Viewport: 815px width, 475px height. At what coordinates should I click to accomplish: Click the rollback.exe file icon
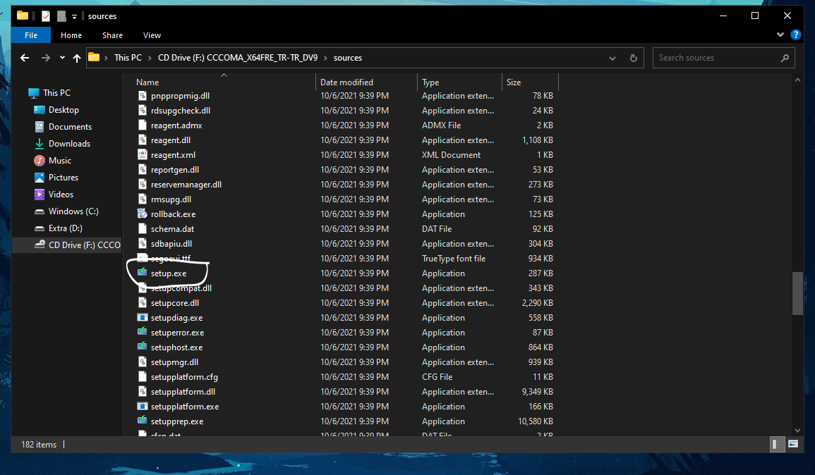click(142, 214)
